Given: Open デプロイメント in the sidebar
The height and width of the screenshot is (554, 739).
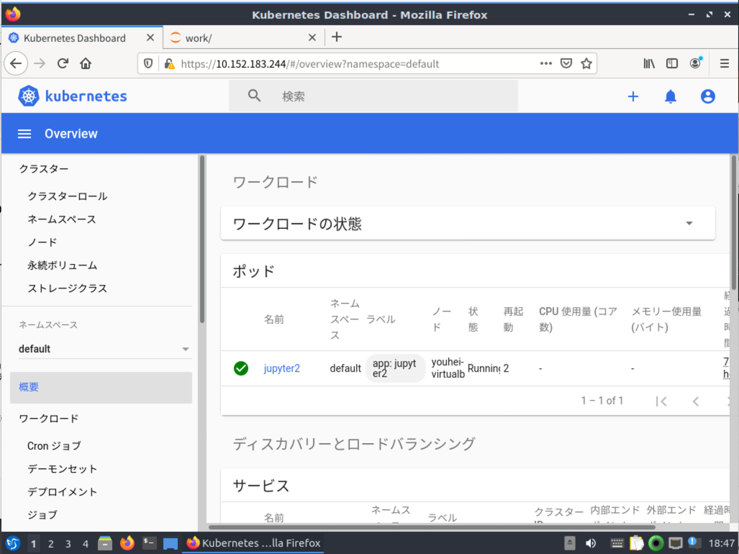Looking at the screenshot, I should (62, 492).
